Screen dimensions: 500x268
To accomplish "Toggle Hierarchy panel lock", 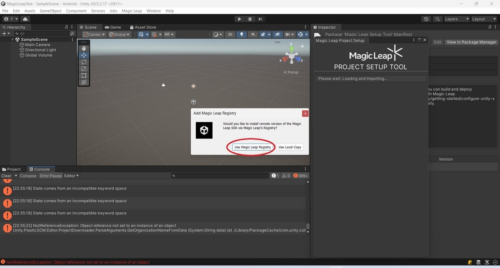I will coord(66,27).
